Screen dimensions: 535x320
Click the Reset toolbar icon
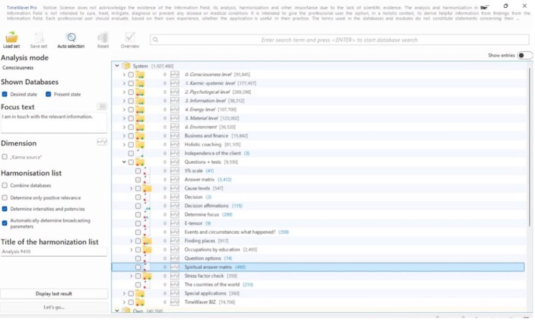pyautogui.click(x=103, y=38)
